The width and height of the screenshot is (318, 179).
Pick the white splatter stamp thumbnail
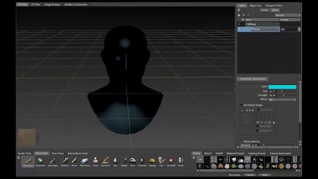point(234,160)
